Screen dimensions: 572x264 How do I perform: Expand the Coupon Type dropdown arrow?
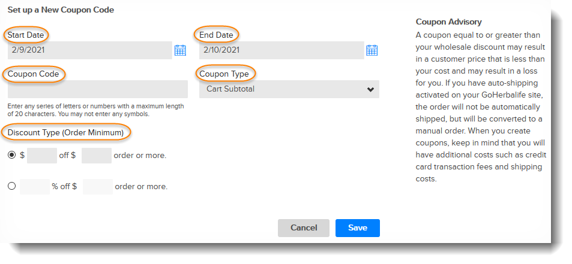(371, 89)
